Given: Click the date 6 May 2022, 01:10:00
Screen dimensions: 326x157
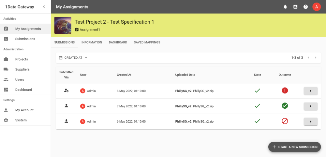Looking at the screenshot, I should (x=131, y=122).
